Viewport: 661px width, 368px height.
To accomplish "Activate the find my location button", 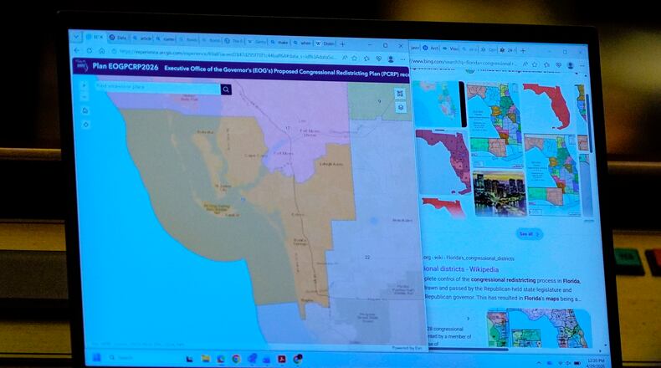I will 86,125.
